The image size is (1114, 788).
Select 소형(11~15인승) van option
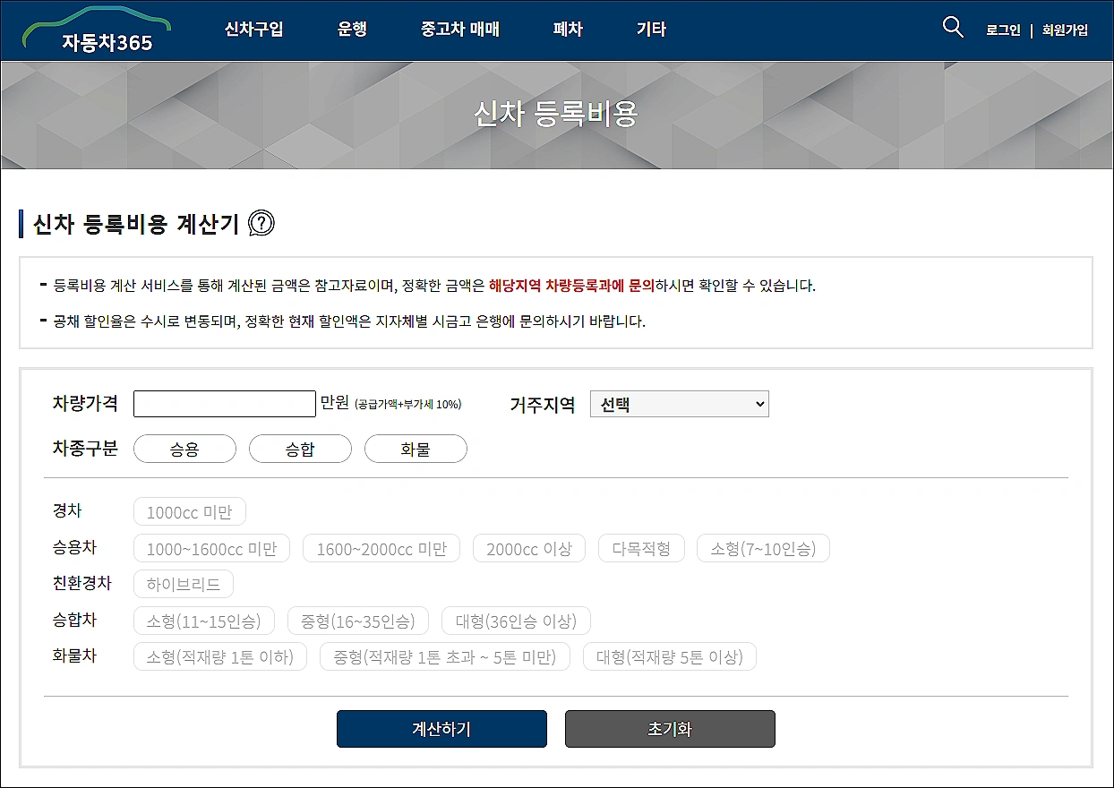(204, 620)
